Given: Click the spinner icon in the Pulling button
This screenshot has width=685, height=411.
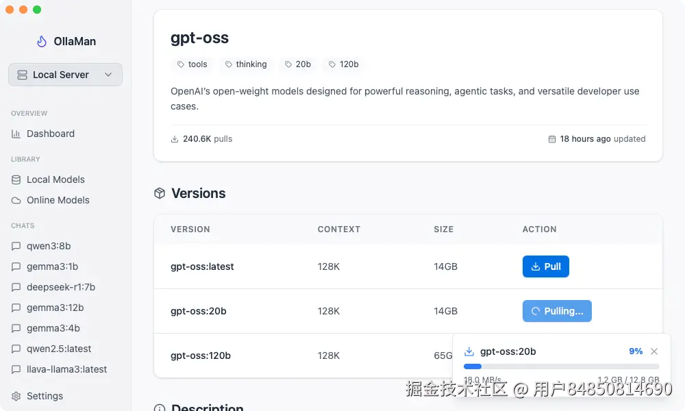Looking at the screenshot, I should [536, 311].
